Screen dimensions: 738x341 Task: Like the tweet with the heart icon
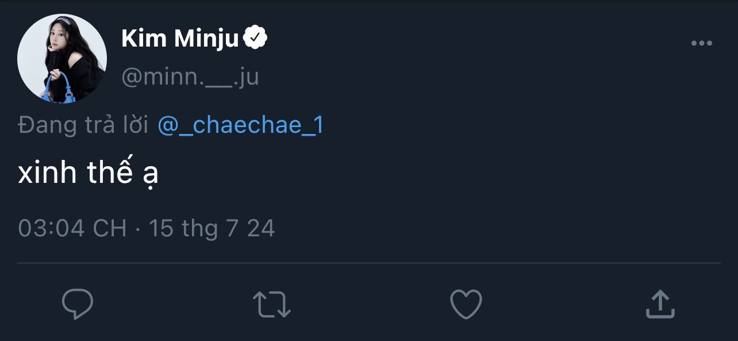pos(466,304)
